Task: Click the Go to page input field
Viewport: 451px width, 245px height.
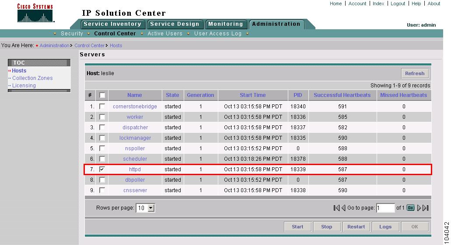Action: tap(385, 208)
